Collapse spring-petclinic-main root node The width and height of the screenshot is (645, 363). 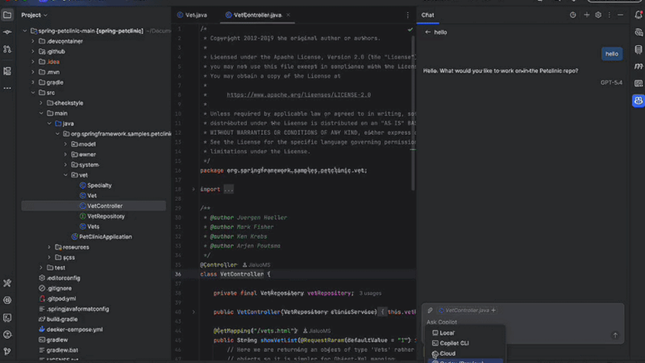(x=25, y=31)
